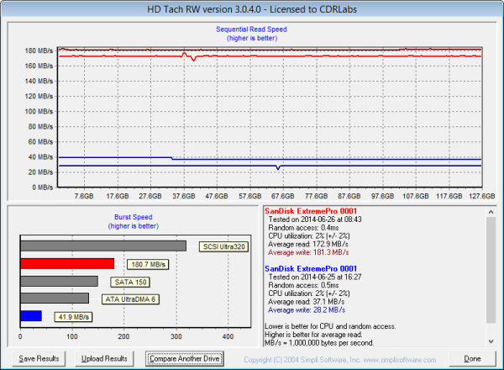Click Compare Another Drive button
The width and height of the screenshot is (504, 370).
pos(186,358)
